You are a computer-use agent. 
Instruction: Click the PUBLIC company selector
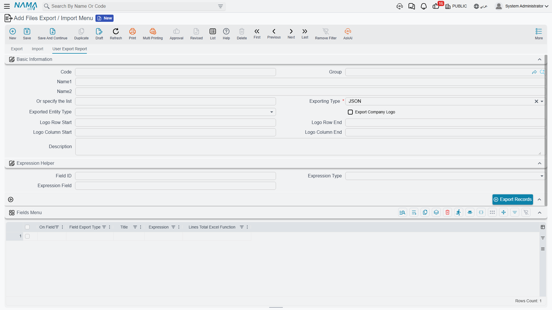(456, 6)
